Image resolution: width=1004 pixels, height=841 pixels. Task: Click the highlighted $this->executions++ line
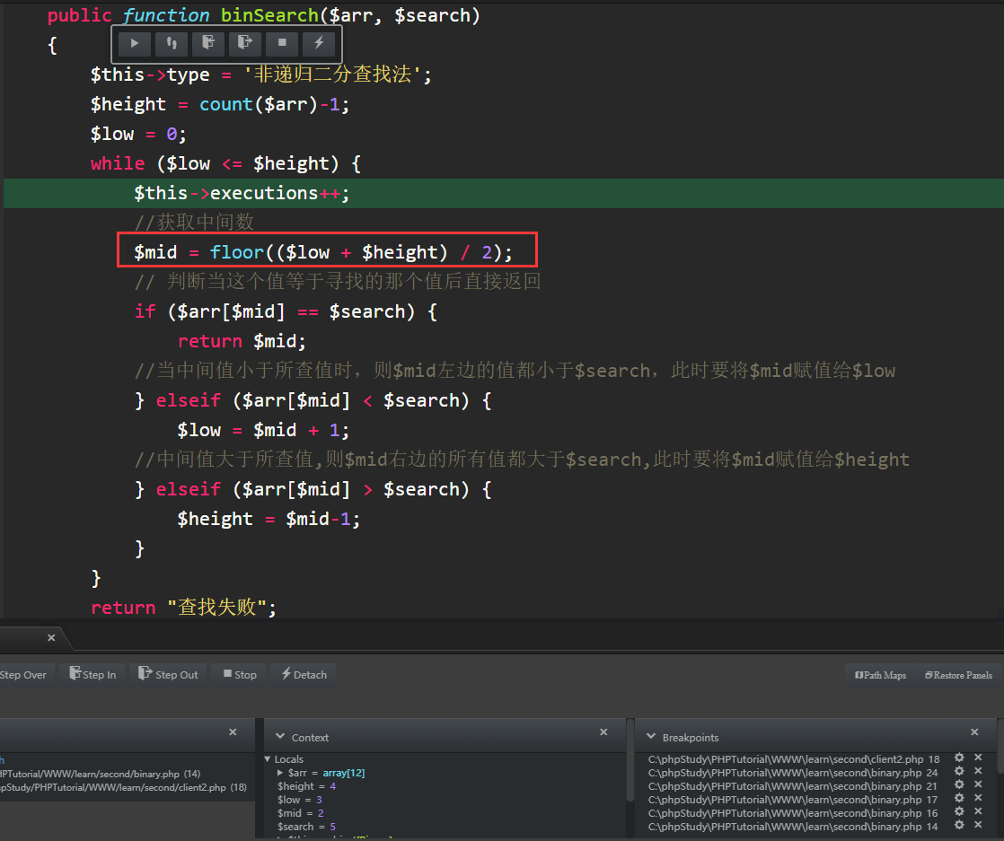coord(503,193)
